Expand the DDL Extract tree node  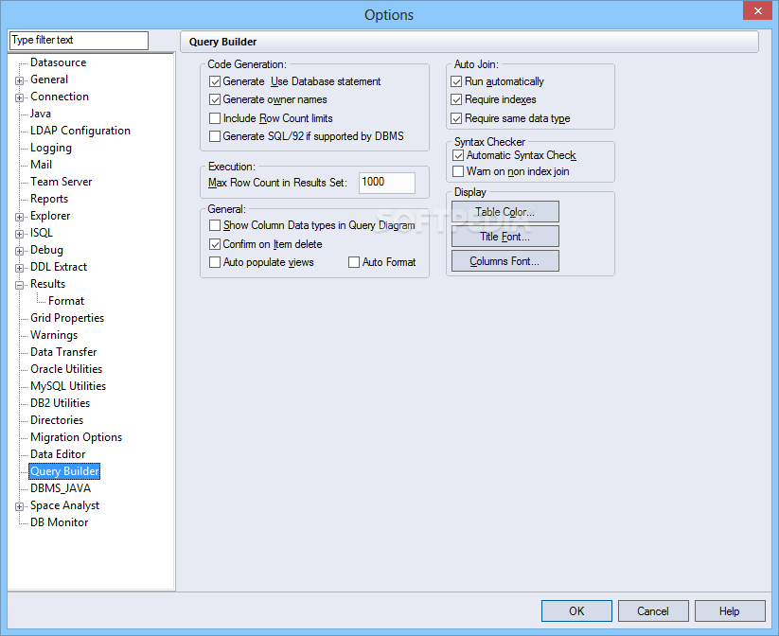coord(19,269)
